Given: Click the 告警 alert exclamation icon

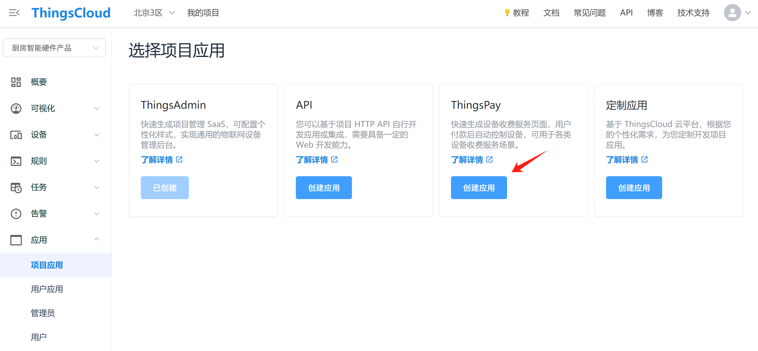Looking at the screenshot, I should (x=16, y=214).
